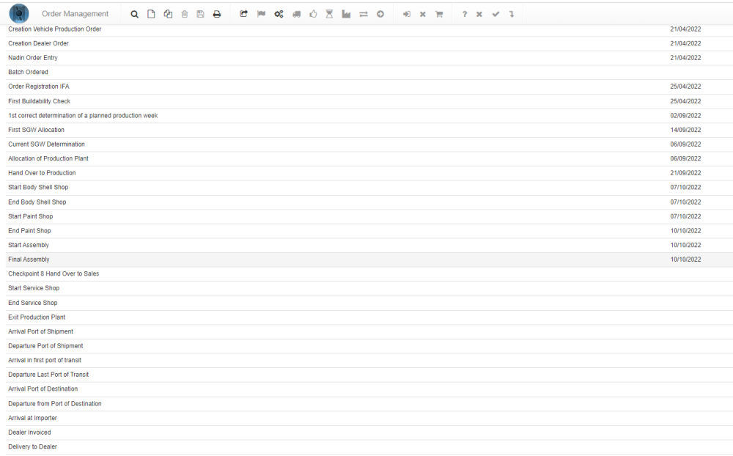Click date 25/04/2022 of Order Registration IFA
This screenshot has height=456, width=733.
coord(685,87)
